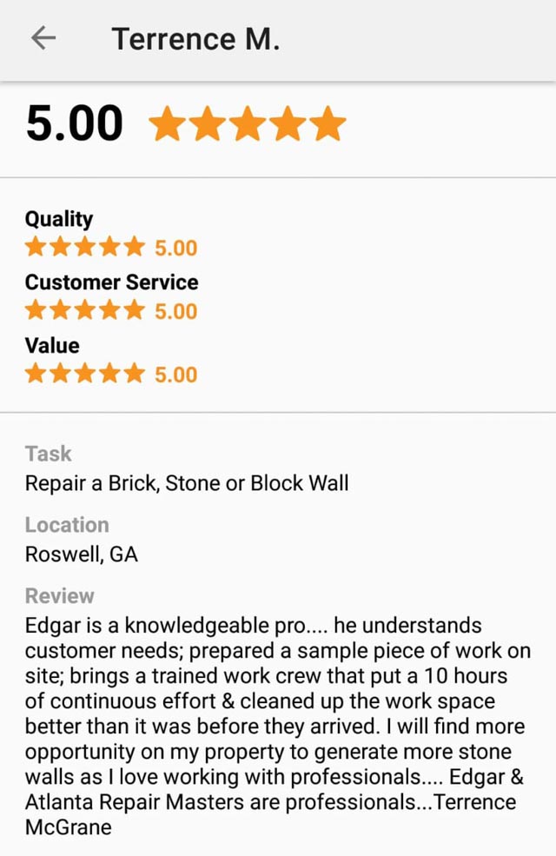The height and width of the screenshot is (856, 556).
Task: Tap the back arrow icon
Action: coord(43,38)
